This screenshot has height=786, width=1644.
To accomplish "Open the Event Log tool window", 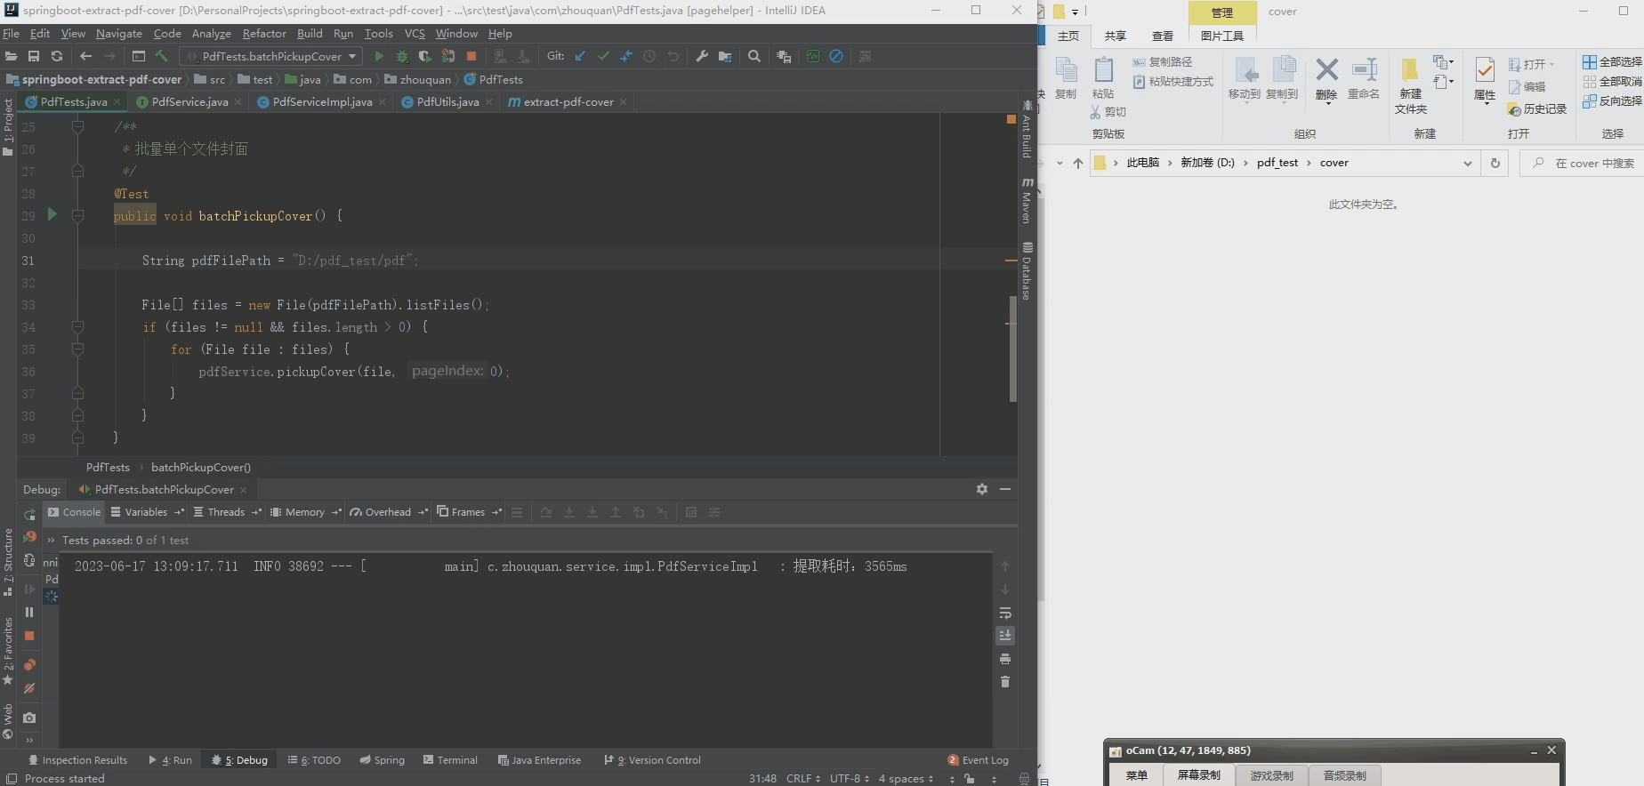I will pos(979,760).
